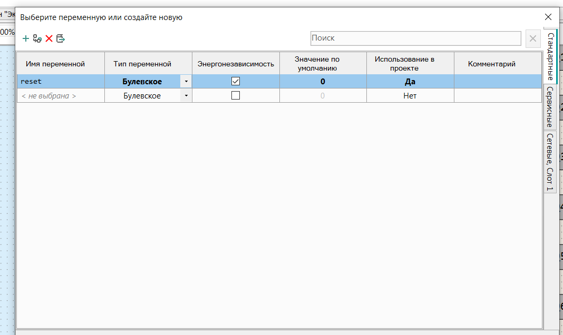
Task: Click the comment cell of reset row
Action: 498,82
